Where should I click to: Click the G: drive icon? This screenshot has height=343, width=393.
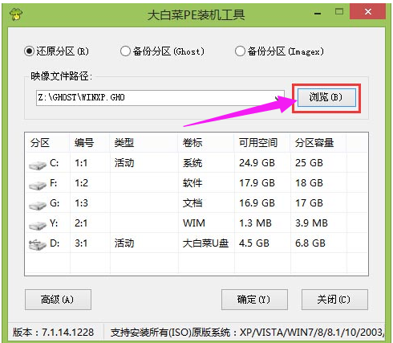click(x=38, y=205)
